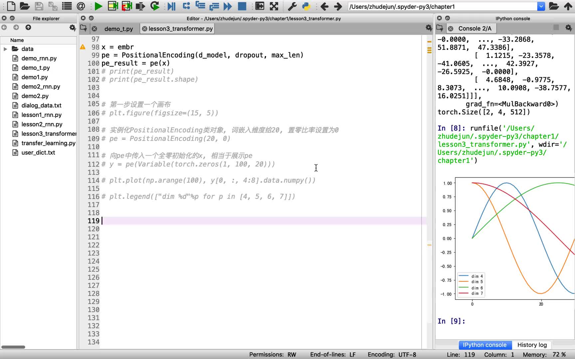575x359 pixels.
Task: Select demo2_rnn.py in File explorer
Action: tap(41, 86)
